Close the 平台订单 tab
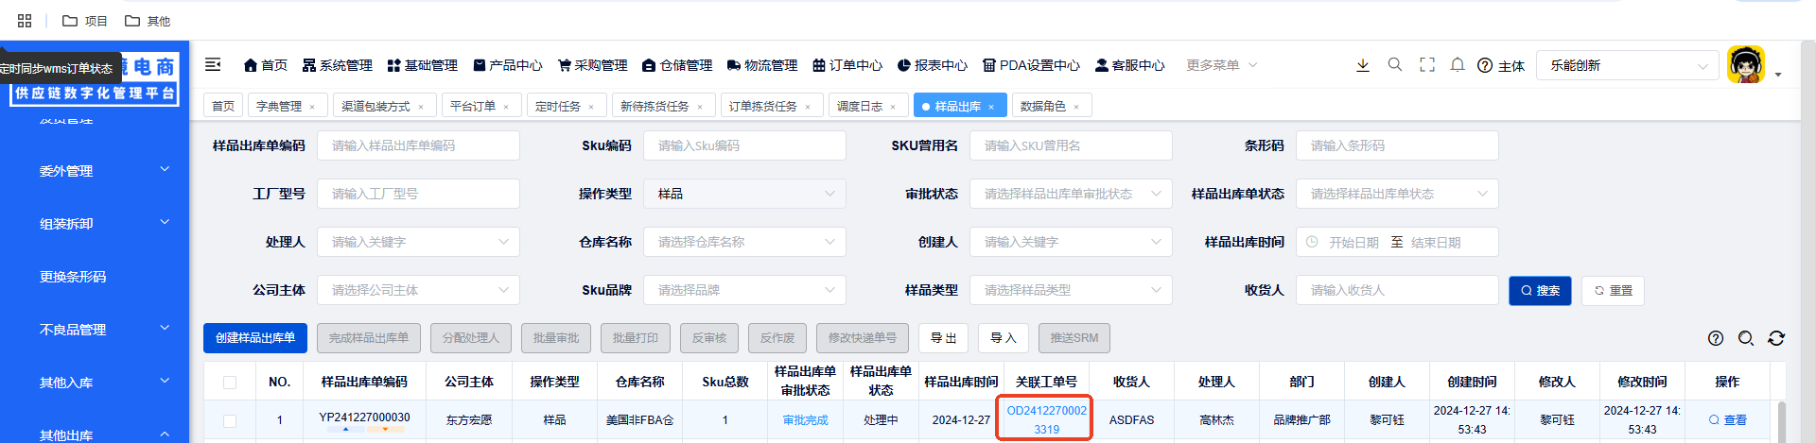Screen dimensions: 1816x443 pyautogui.click(x=506, y=107)
